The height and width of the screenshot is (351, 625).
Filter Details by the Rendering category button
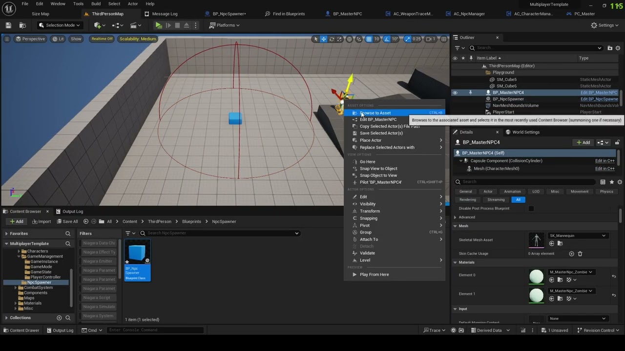pos(467,200)
